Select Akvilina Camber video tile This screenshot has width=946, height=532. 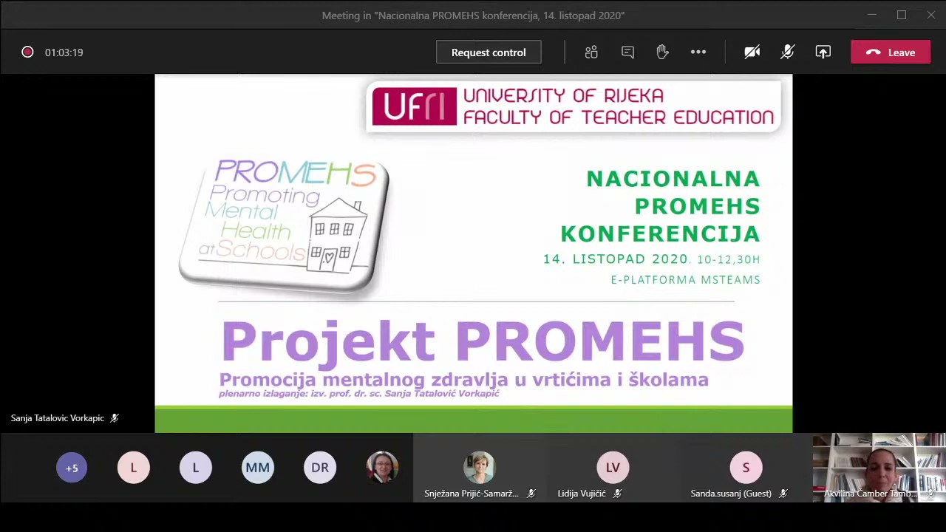pos(879,468)
